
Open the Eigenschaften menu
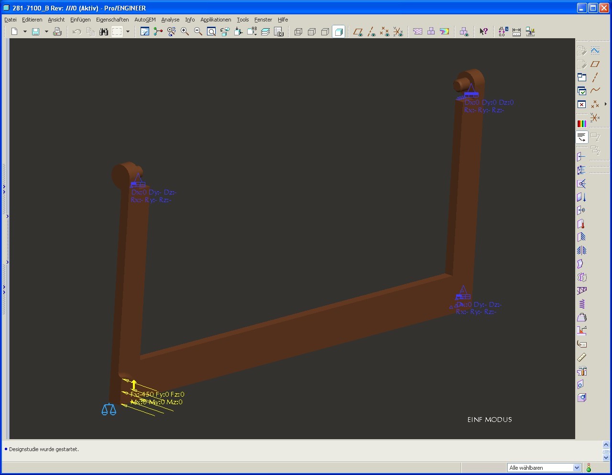point(112,20)
